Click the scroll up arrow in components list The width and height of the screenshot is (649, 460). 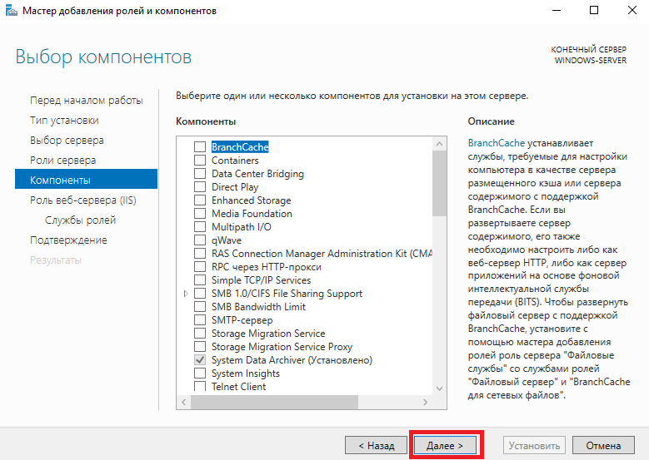coord(439,144)
